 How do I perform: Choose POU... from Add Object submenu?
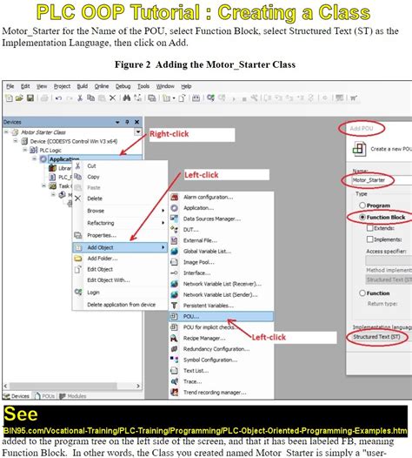point(221,316)
